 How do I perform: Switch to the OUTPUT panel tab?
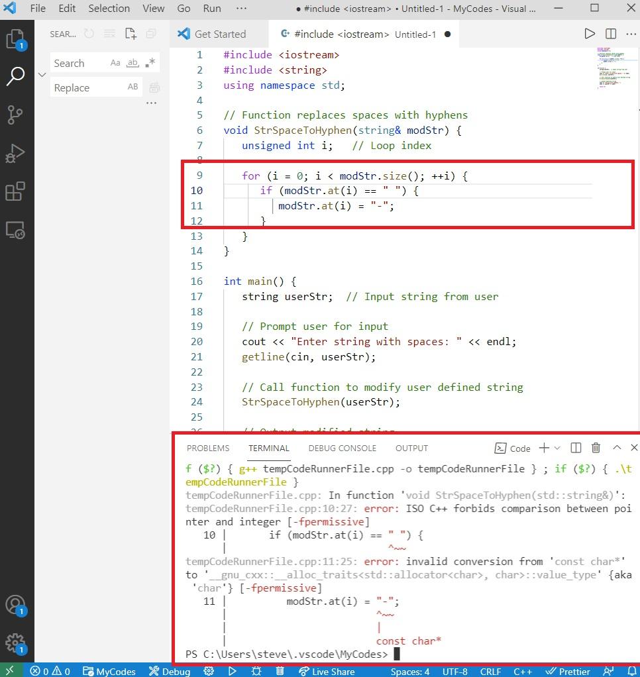(x=411, y=448)
